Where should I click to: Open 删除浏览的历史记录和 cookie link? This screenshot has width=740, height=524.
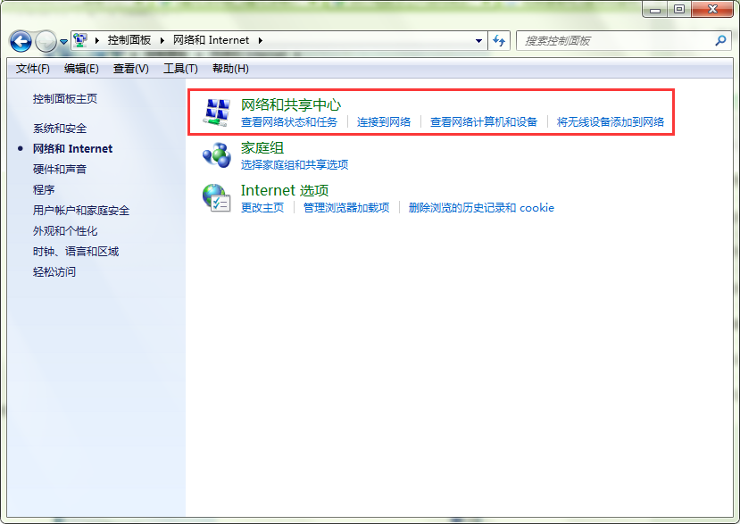(x=481, y=208)
